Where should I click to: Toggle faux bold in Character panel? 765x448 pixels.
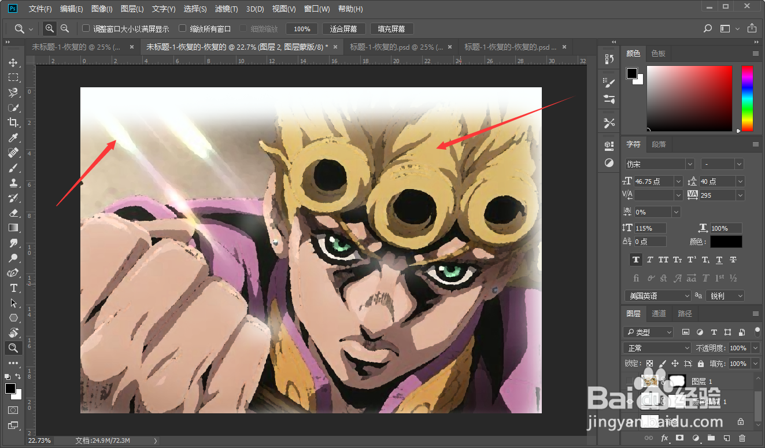point(636,260)
